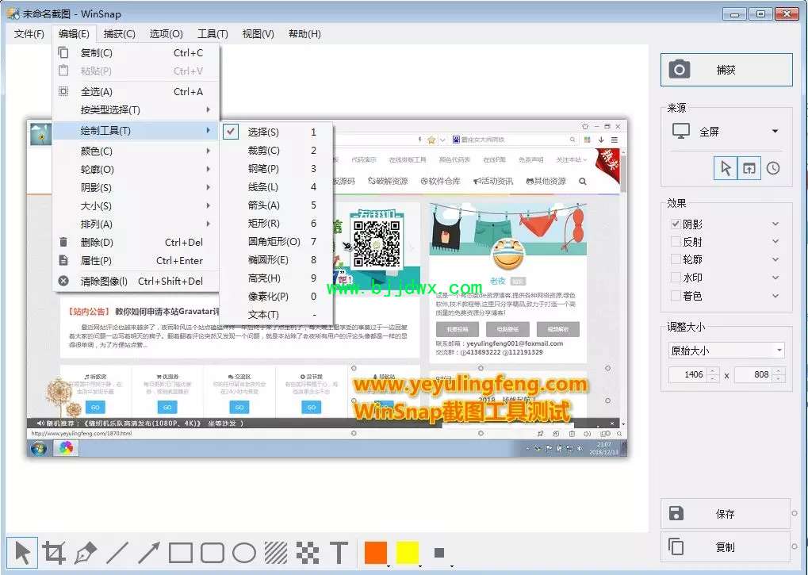Image resolution: width=808 pixels, height=575 pixels.
Task: Click the floppy disk save icon
Action: pos(676,513)
